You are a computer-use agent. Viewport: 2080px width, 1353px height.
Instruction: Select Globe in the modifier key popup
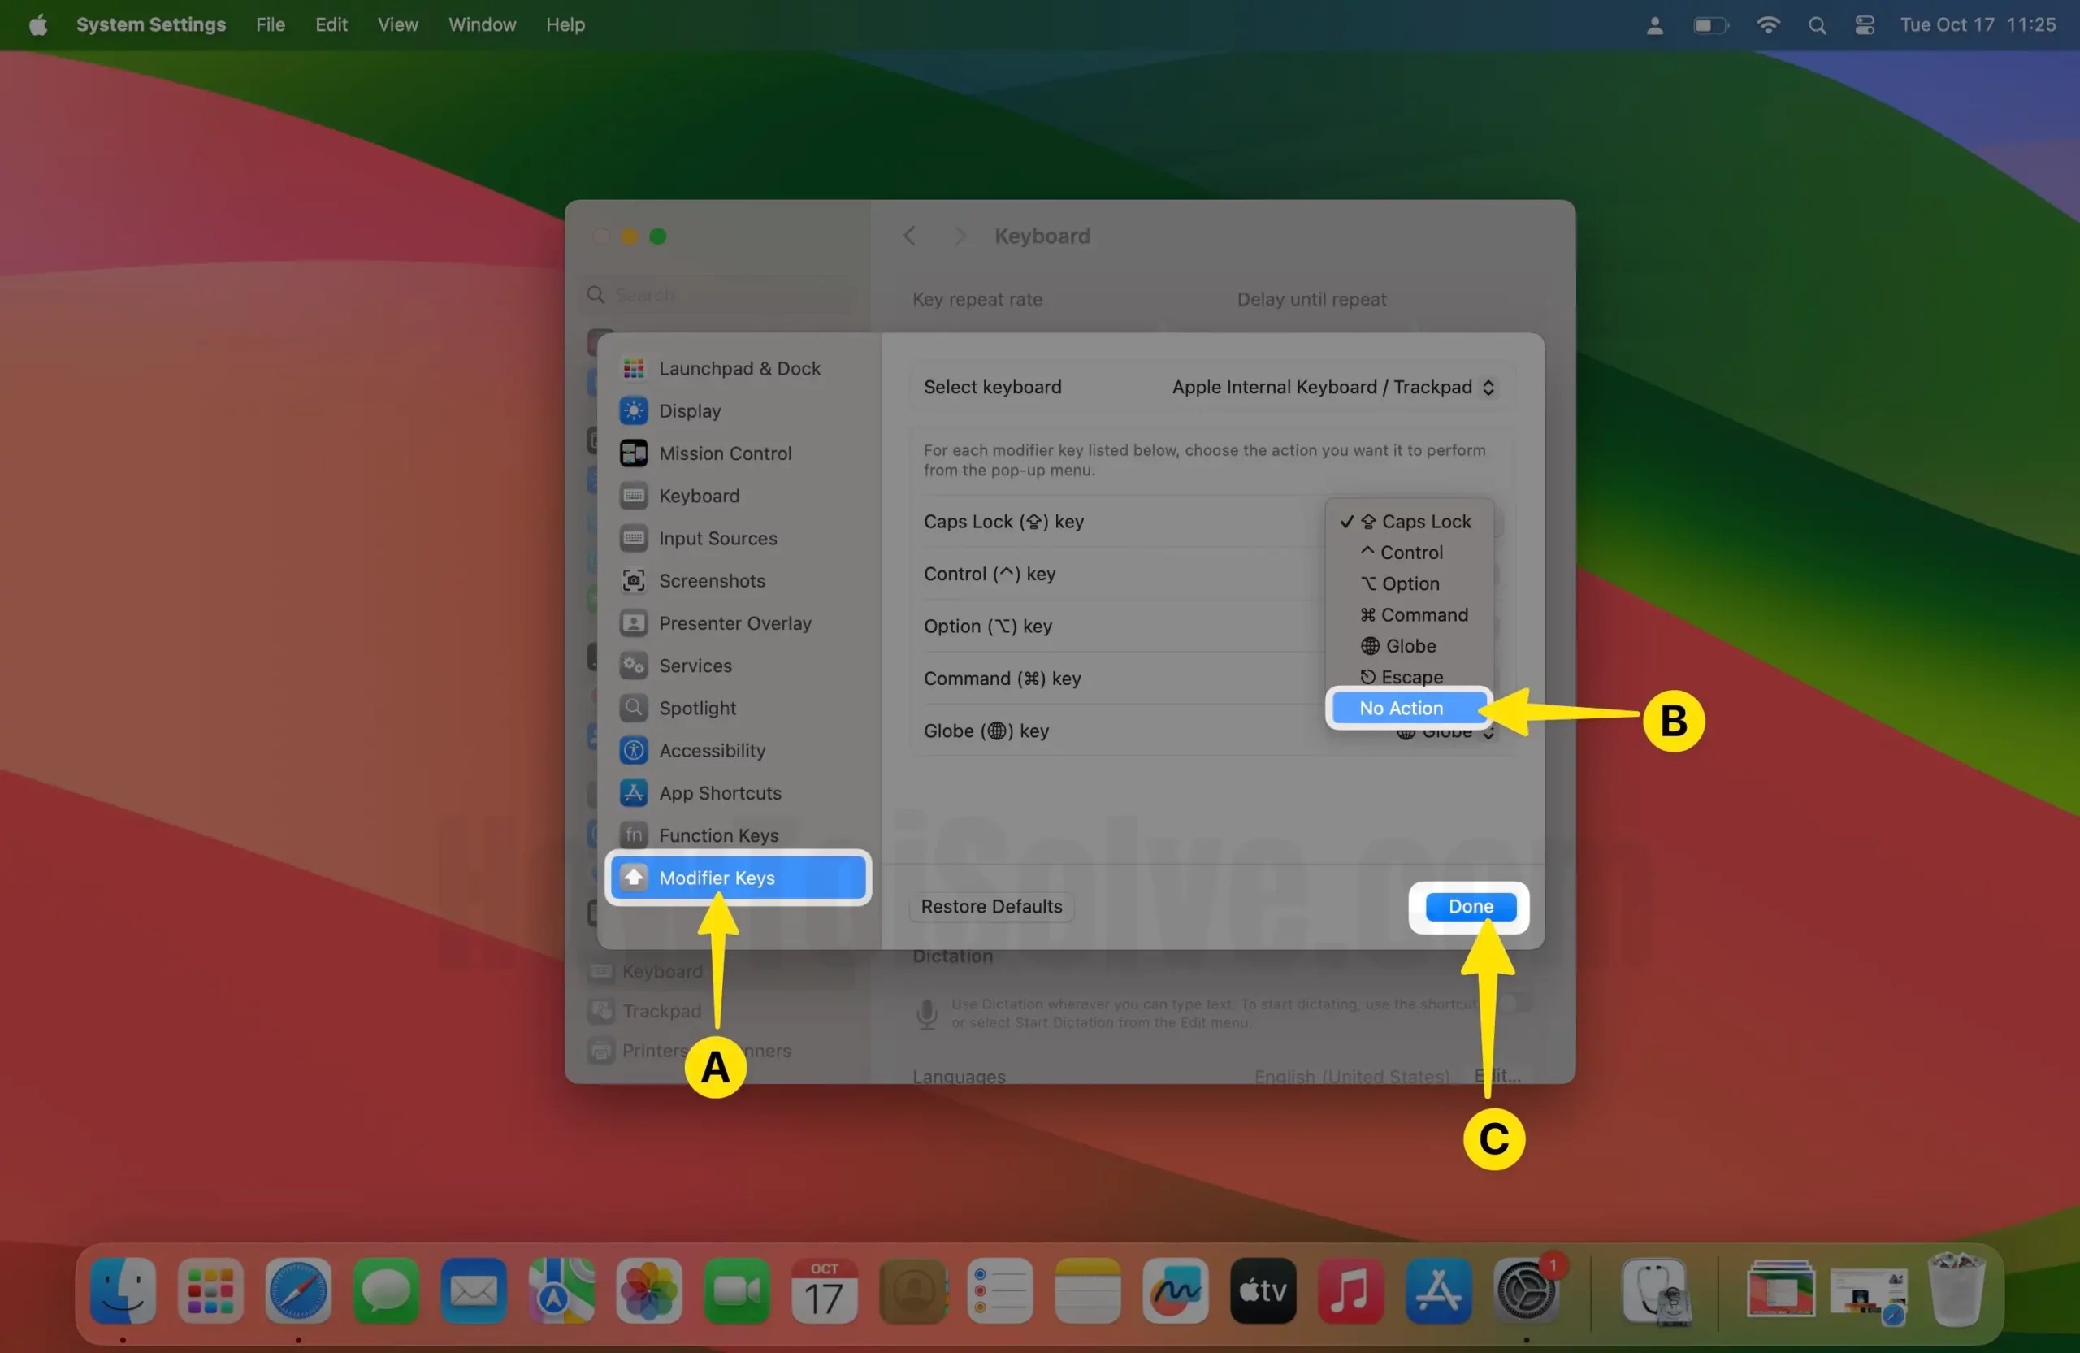coord(1408,646)
